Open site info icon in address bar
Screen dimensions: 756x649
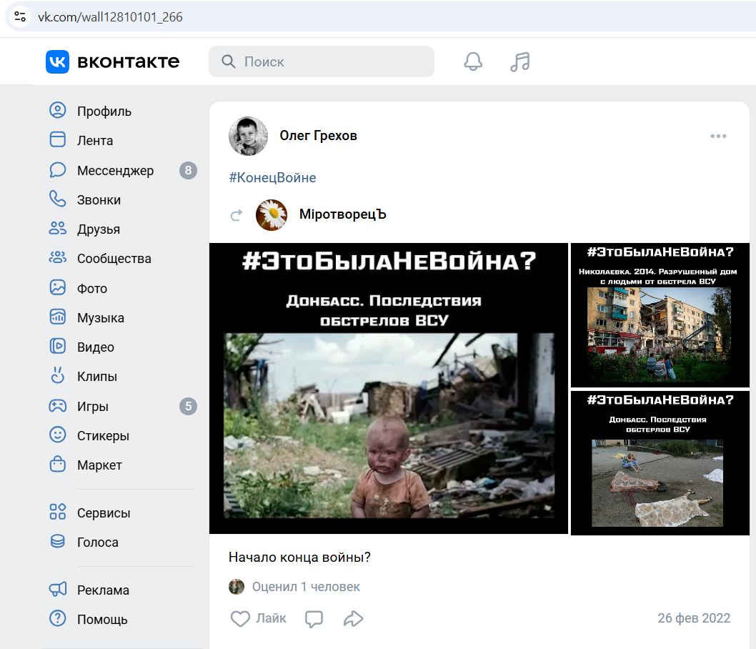20,16
